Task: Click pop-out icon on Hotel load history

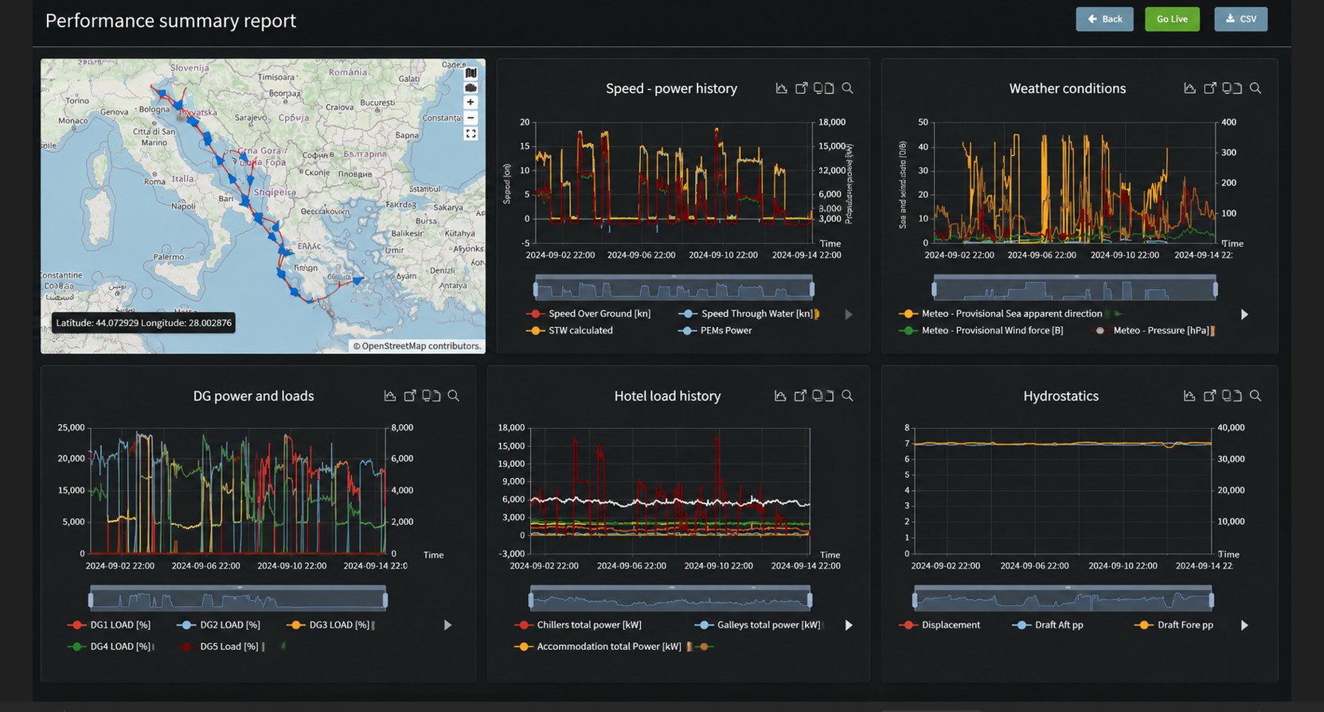Action: [800, 395]
